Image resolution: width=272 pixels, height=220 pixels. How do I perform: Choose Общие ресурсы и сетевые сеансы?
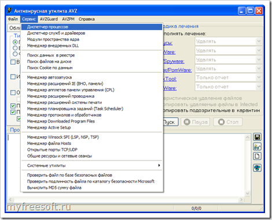tap(91, 156)
